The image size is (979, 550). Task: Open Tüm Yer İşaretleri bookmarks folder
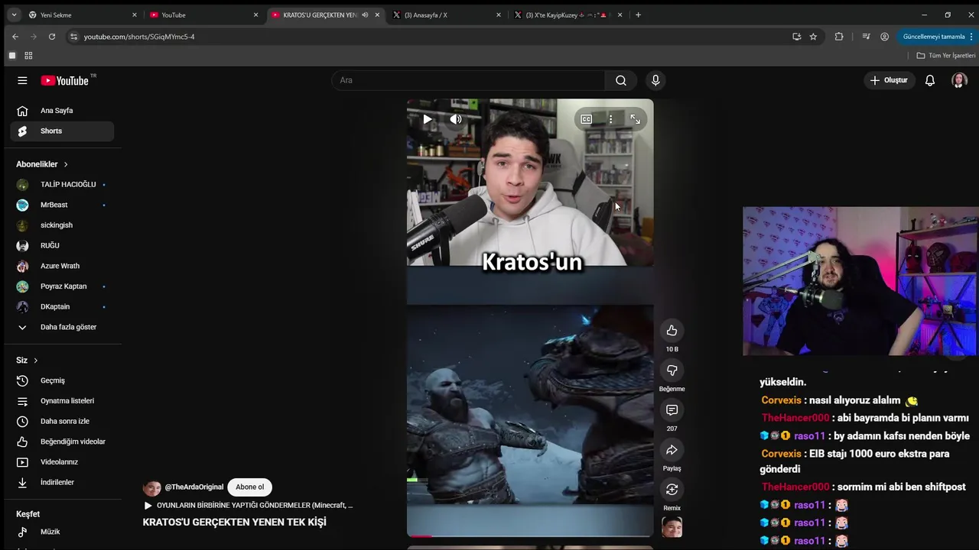click(946, 55)
